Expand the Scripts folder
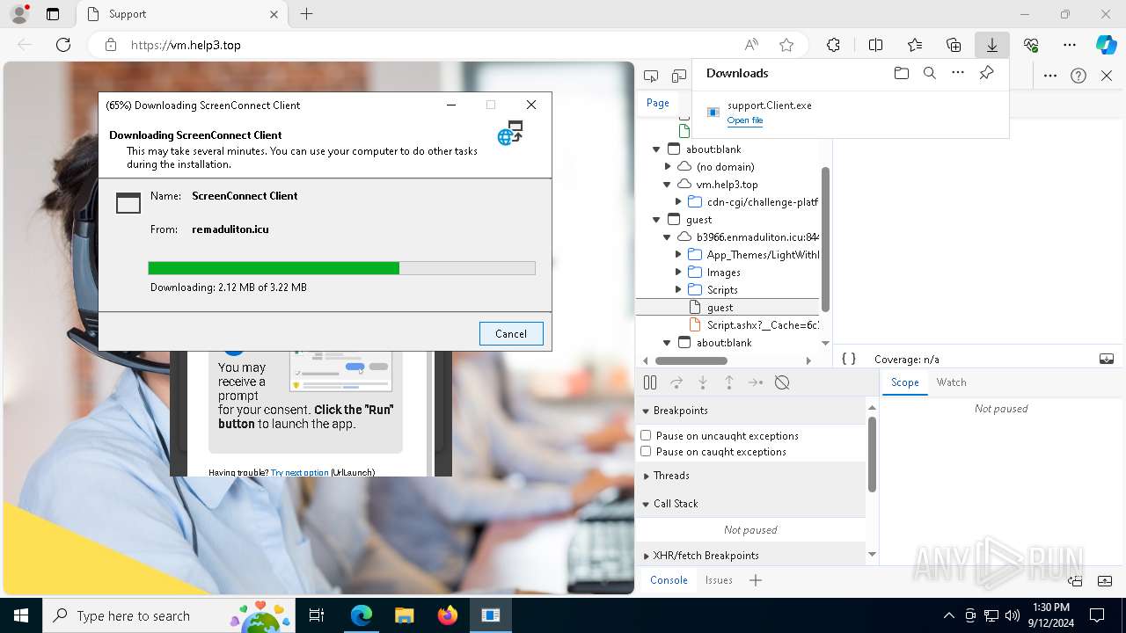The width and height of the screenshot is (1126, 633). tap(678, 289)
